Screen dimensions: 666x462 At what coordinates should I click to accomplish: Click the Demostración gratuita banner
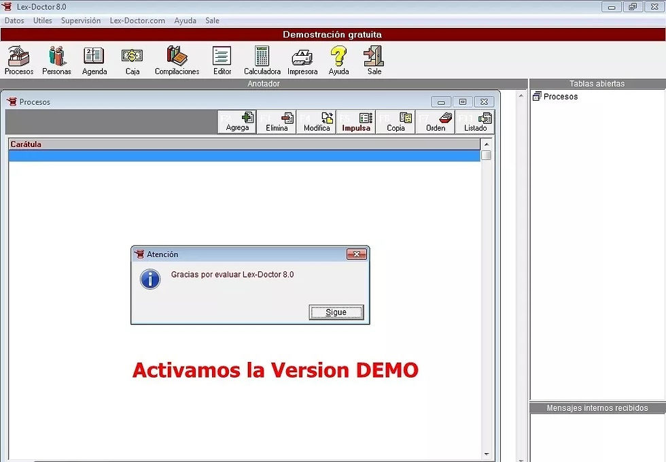click(x=332, y=35)
